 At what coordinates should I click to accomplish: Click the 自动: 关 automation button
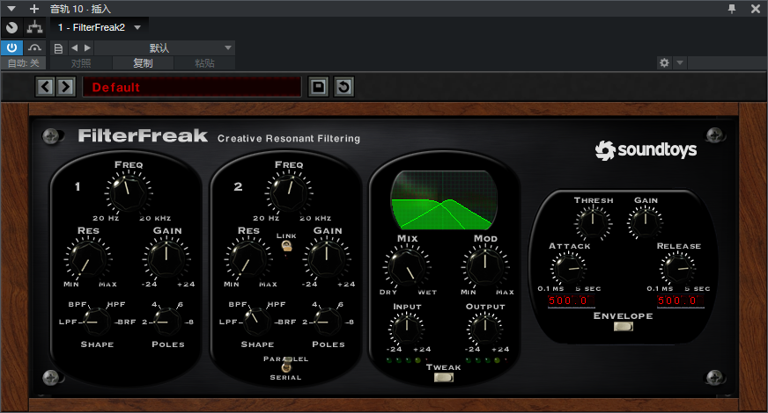[x=23, y=63]
